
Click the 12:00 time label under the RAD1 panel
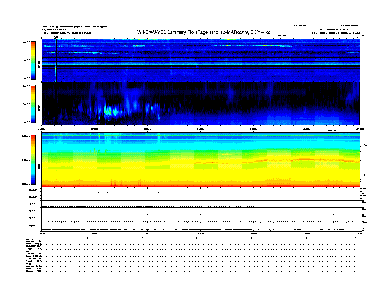coord(201,129)
